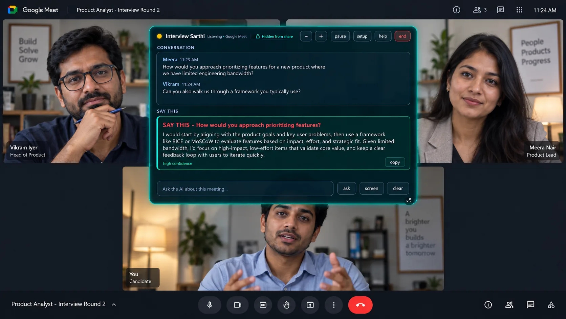Click the screen button in overlay
The width and height of the screenshot is (566, 319).
click(371, 188)
